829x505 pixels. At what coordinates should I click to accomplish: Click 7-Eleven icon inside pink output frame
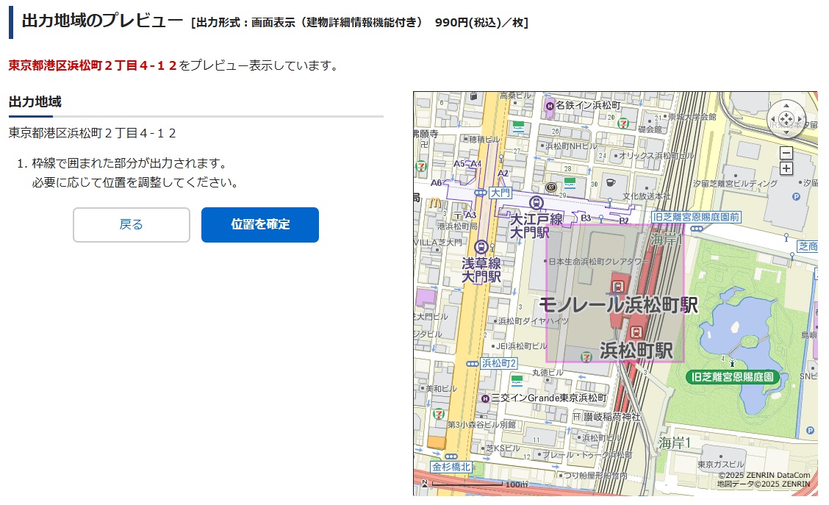(x=586, y=357)
